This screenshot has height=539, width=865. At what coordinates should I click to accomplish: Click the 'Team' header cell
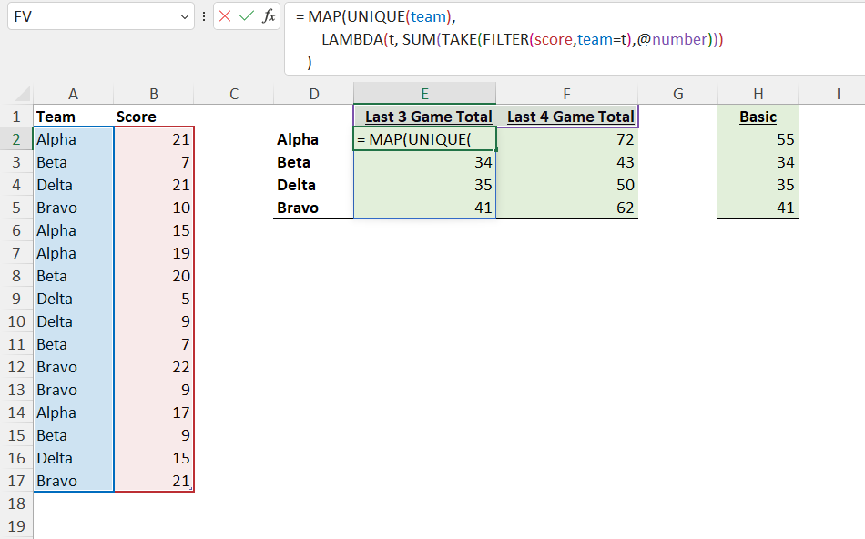tap(74, 117)
